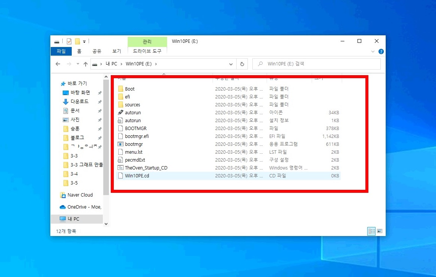Click the 378KB size of BOOTMGR

click(x=333, y=128)
